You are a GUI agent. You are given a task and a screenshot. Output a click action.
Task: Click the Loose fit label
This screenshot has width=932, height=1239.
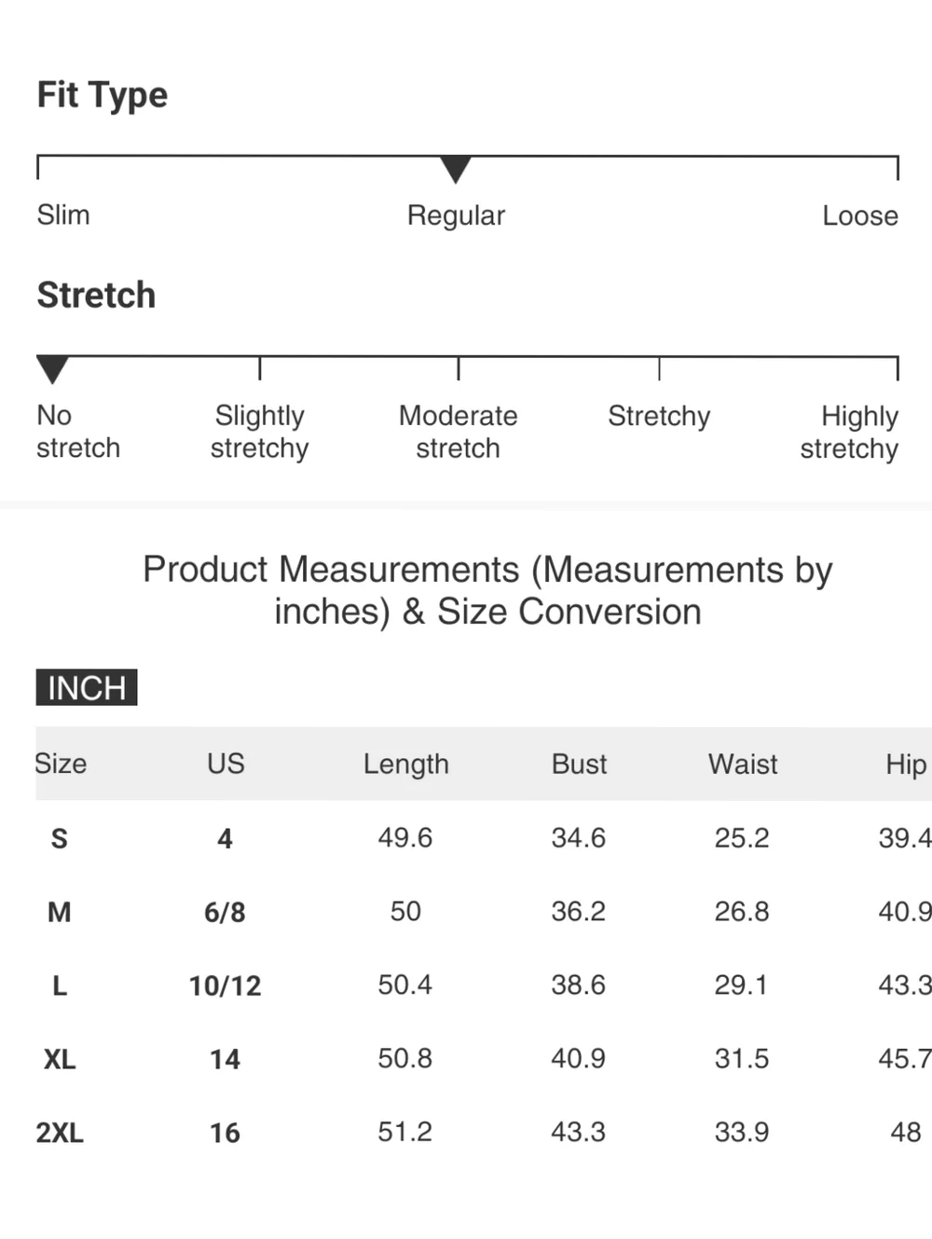pyautogui.click(x=860, y=215)
